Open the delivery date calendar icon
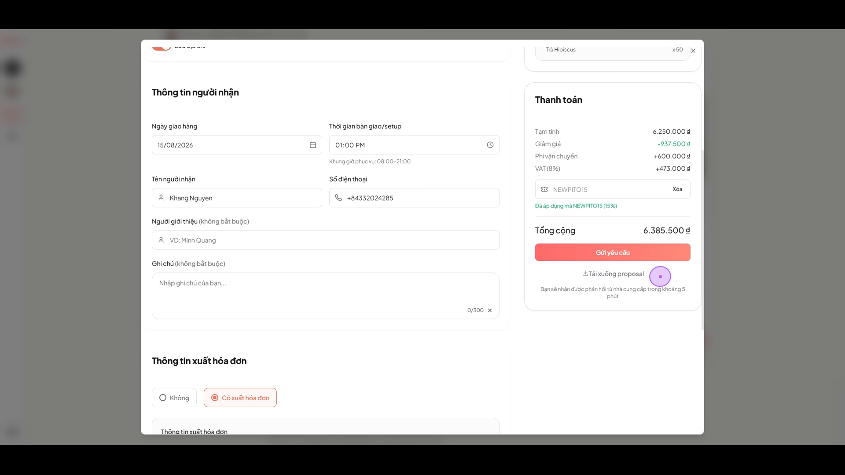Screen dimensions: 845x475 [x=313, y=145]
